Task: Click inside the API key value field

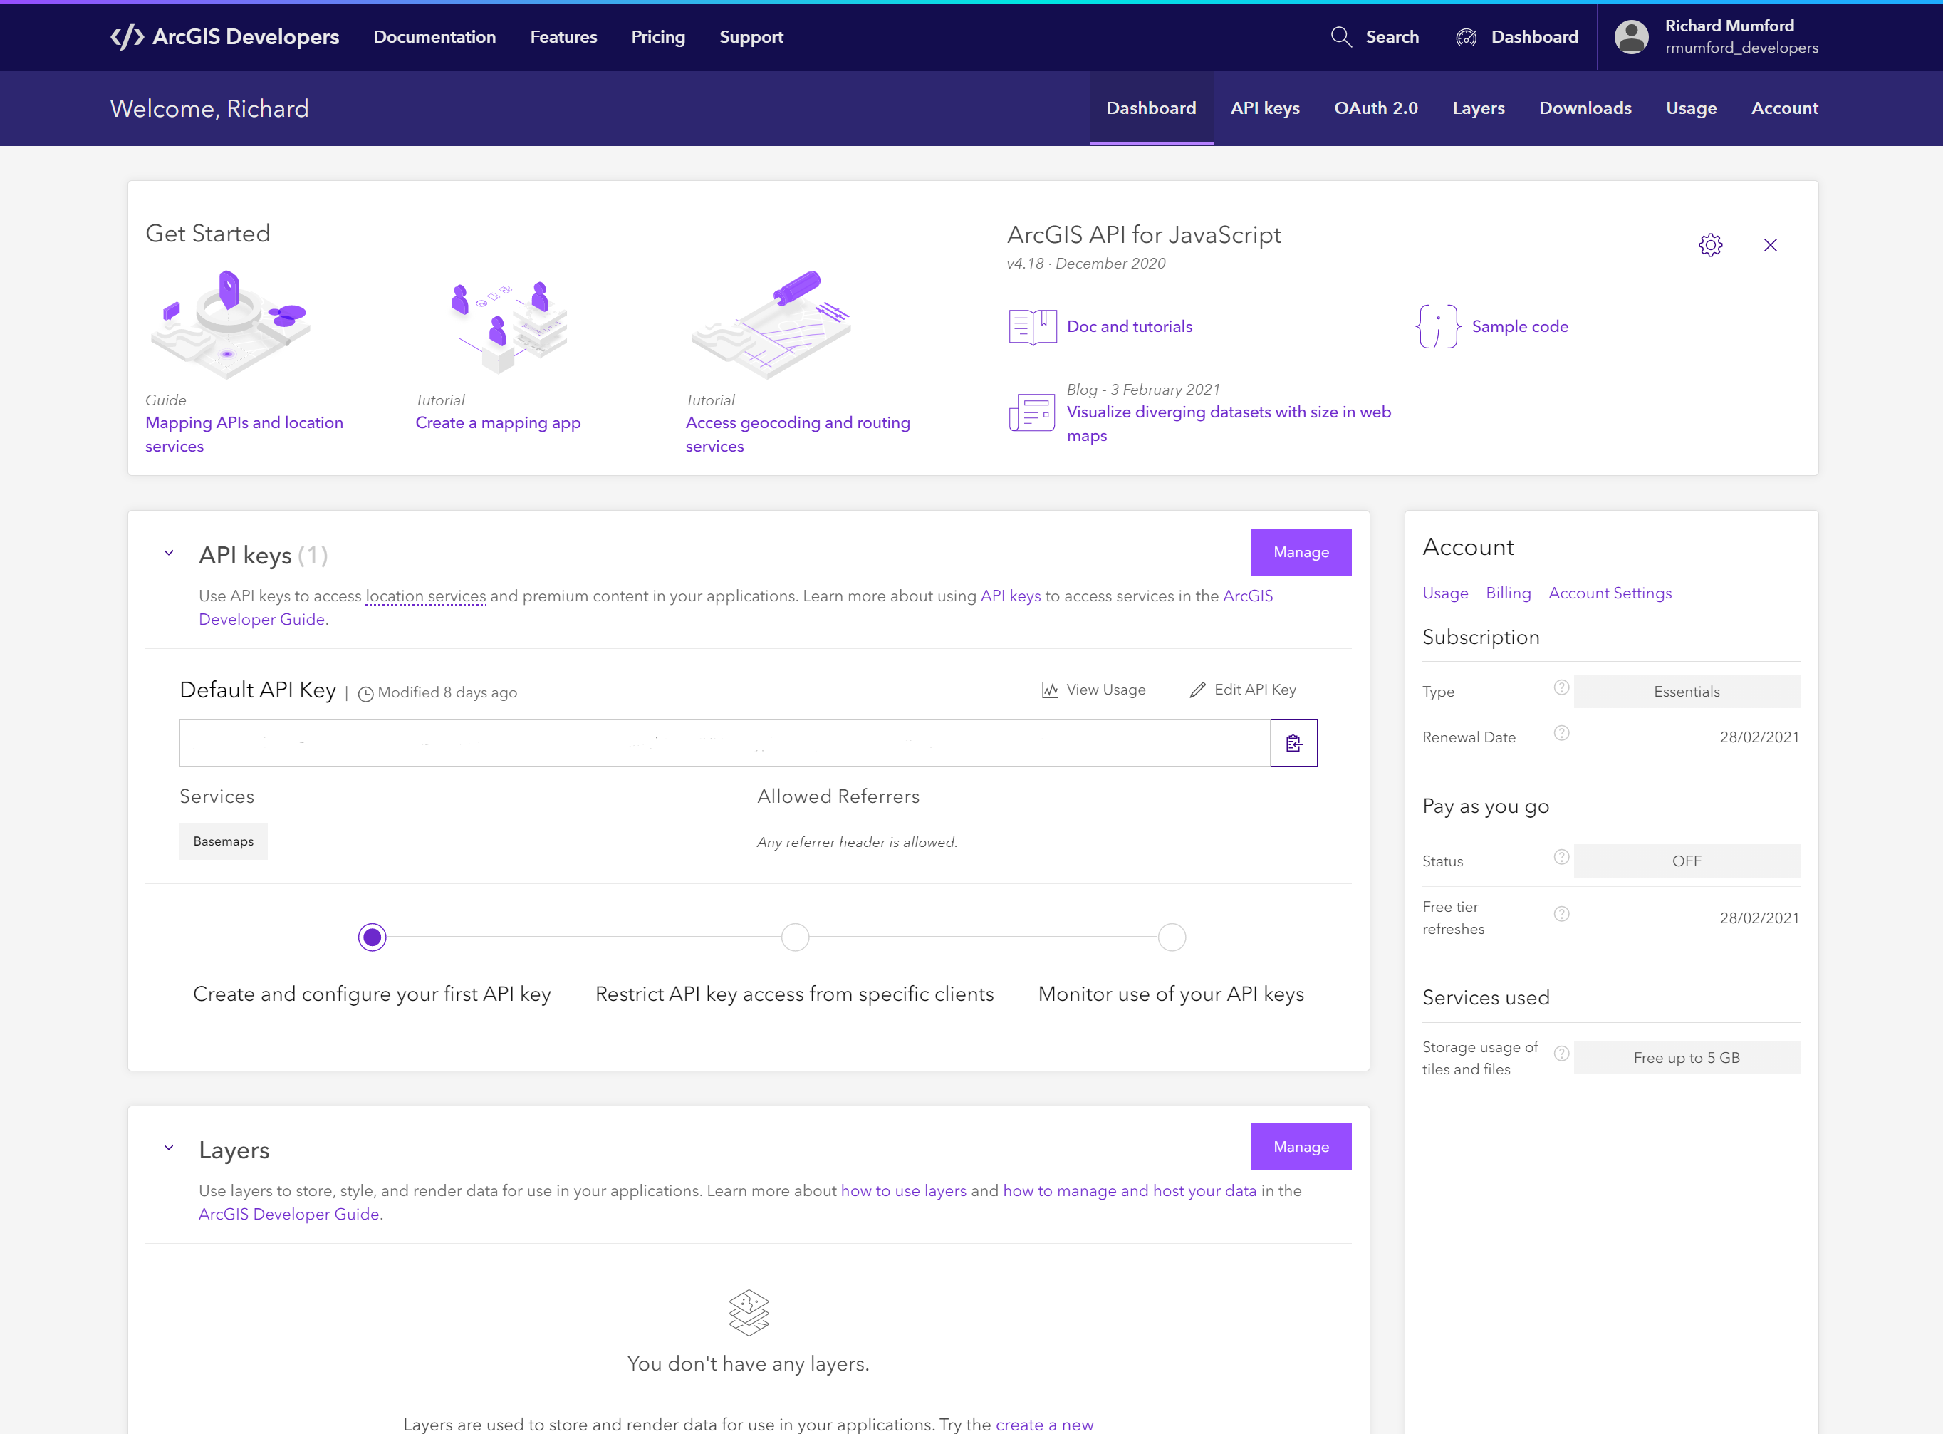Action: pos(724,743)
